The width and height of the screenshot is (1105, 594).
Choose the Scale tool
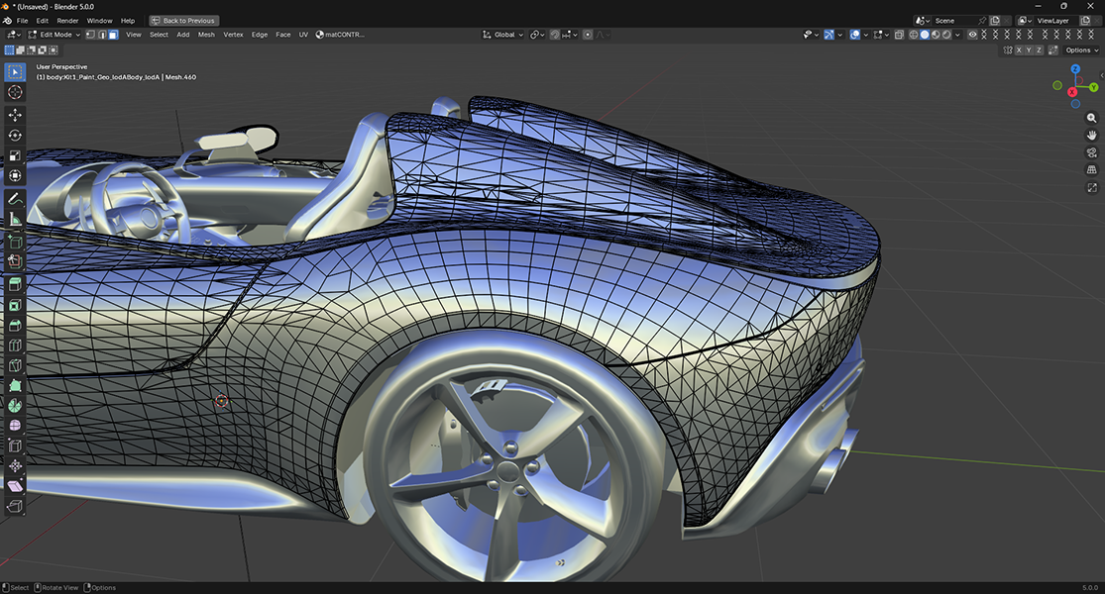coord(15,155)
